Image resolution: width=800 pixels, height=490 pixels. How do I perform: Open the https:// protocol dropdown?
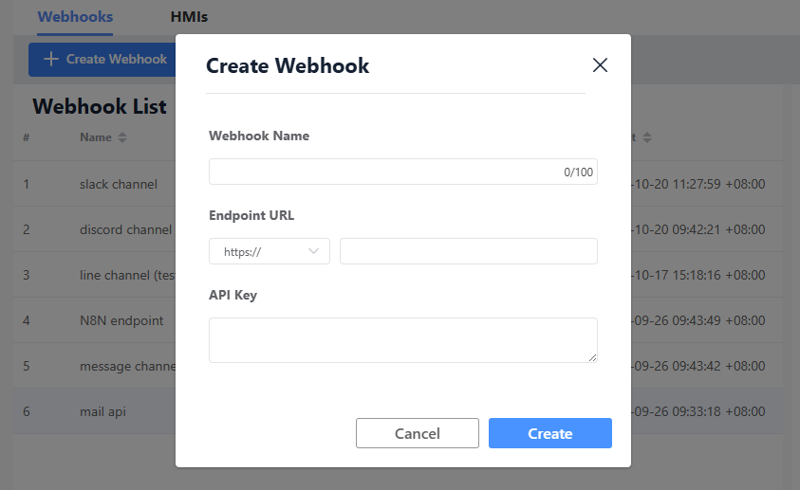click(x=270, y=251)
